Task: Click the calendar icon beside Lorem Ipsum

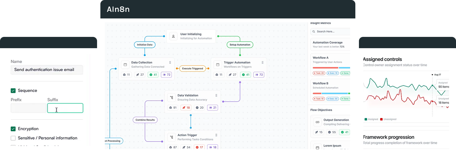Action: tap(317, 148)
